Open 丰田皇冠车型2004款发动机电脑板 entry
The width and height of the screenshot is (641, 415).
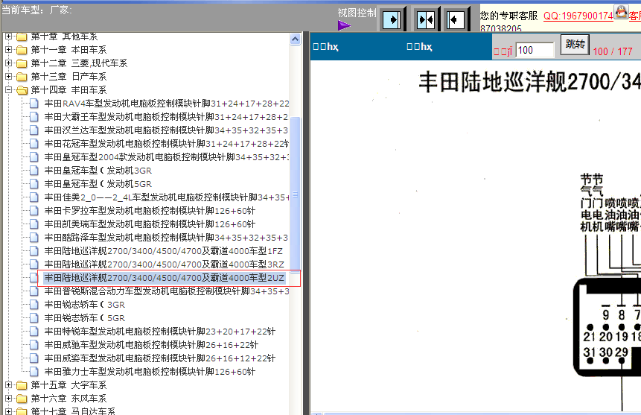pos(166,157)
